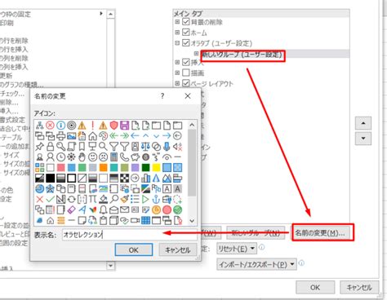Click OK in the 名前の変更 dialog
This screenshot has width=387, height=300.
click(x=134, y=249)
